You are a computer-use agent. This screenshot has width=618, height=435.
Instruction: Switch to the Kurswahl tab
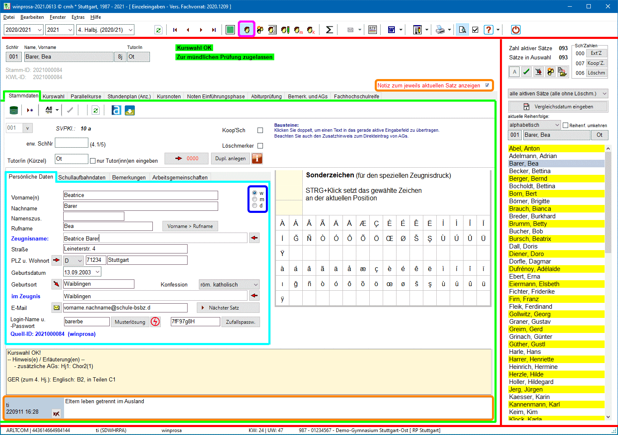[x=54, y=97]
